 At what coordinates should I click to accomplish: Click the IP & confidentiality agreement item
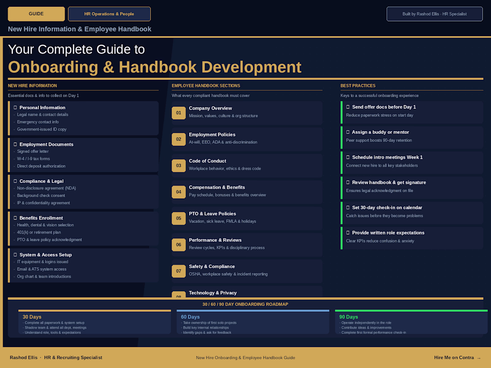[x=44, y=203]
